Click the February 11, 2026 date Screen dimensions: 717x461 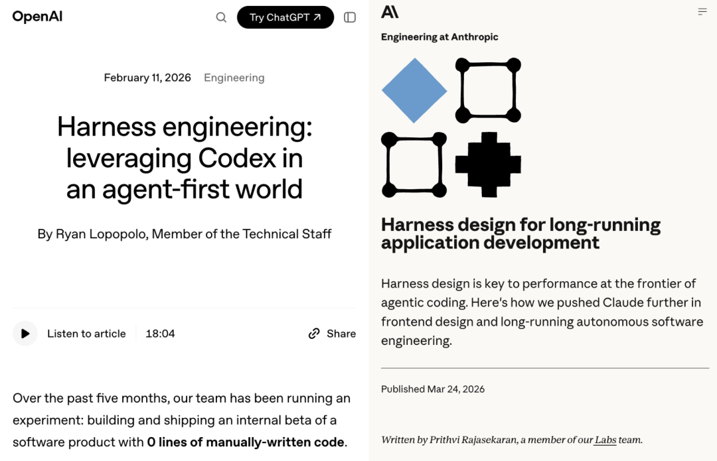click(147, 78)
